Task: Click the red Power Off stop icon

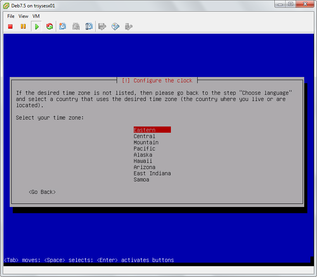Action: pyautogui.click(x=10, y=26)
